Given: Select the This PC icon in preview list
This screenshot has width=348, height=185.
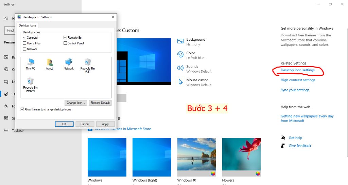Looking at the screenshot, I should tap(30, 64).
